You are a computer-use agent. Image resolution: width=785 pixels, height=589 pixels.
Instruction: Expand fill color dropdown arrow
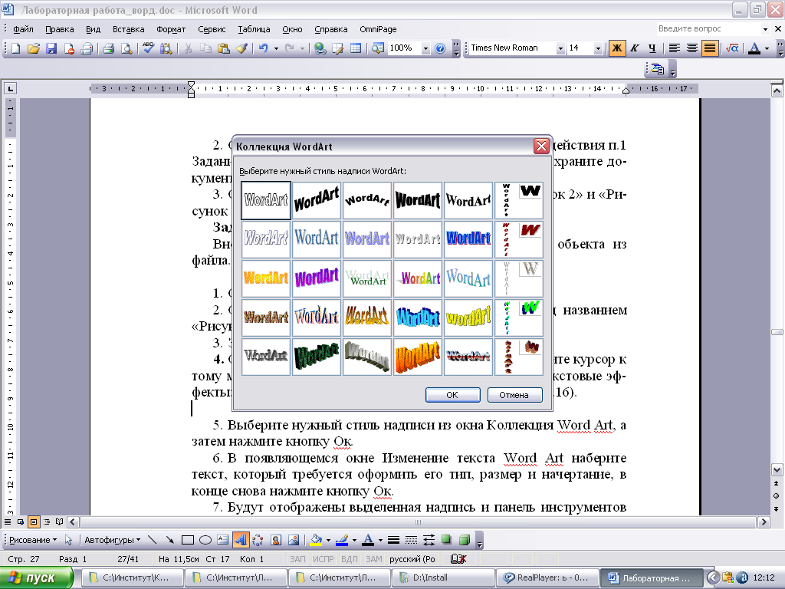point(328,540)
